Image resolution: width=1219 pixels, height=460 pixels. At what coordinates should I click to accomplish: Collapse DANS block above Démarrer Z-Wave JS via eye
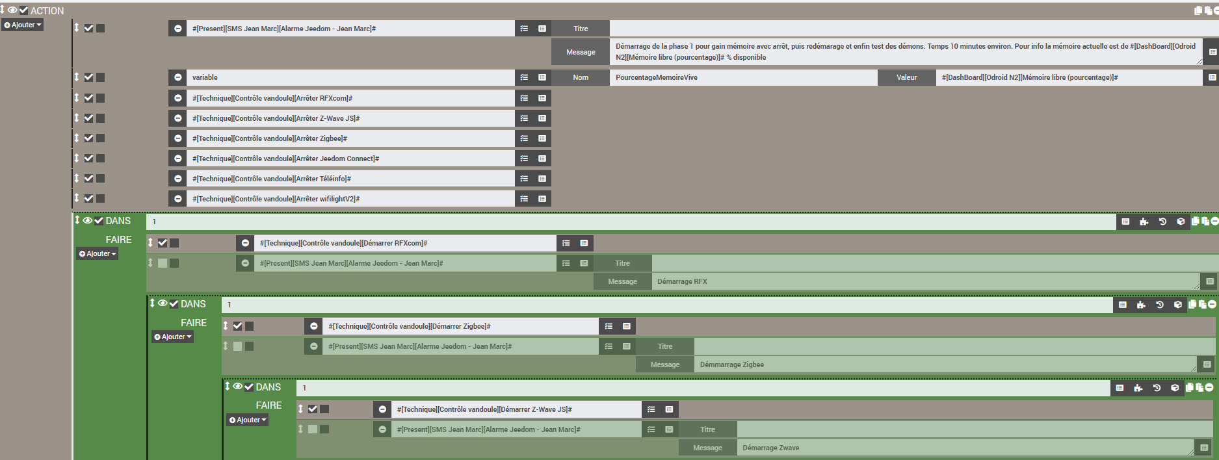238,387
